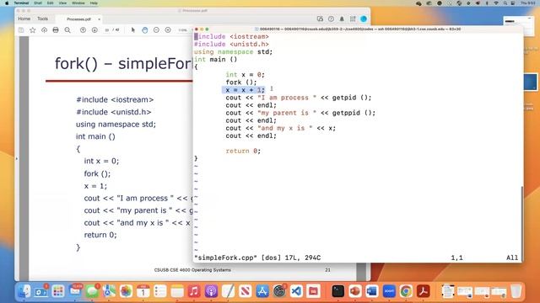Open Zoom from the Dock
540x303 pixels.
point(389,291)
